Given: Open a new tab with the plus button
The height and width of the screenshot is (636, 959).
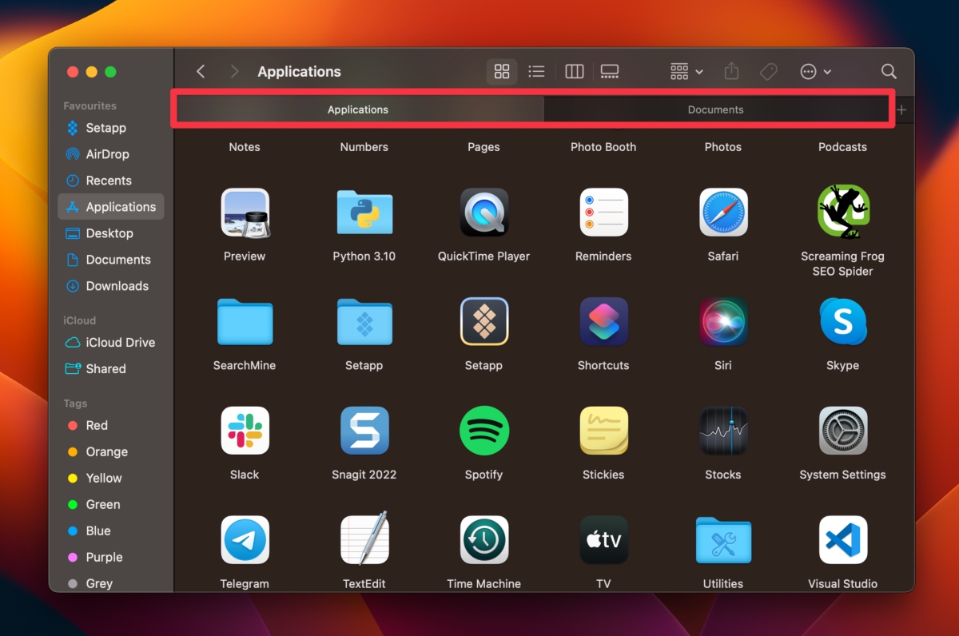Looking at the screenshot, I should click(902, 109).
